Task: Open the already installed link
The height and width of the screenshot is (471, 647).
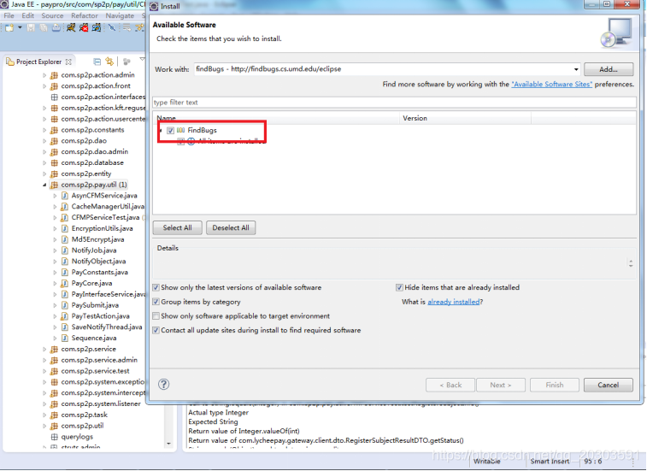Action: click(454, 302)
